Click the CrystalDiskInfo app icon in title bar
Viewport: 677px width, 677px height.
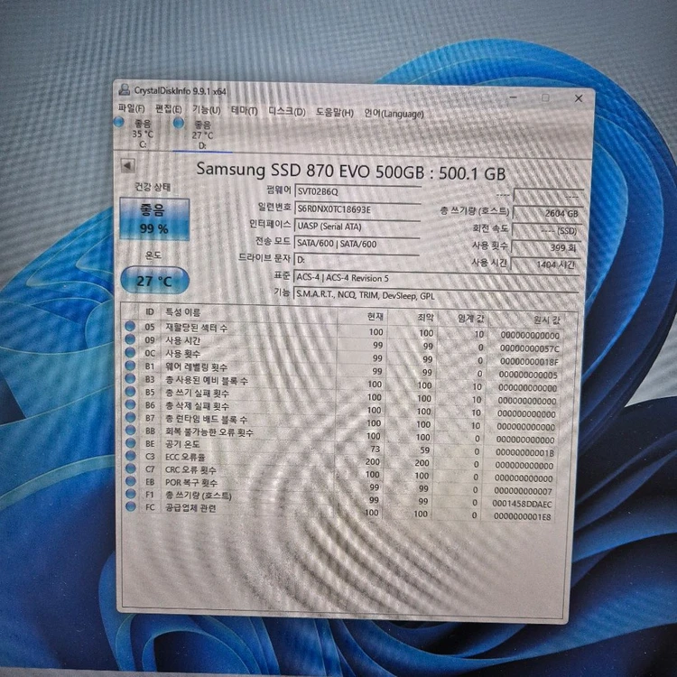pyautogui.click(x=125, y=89)
